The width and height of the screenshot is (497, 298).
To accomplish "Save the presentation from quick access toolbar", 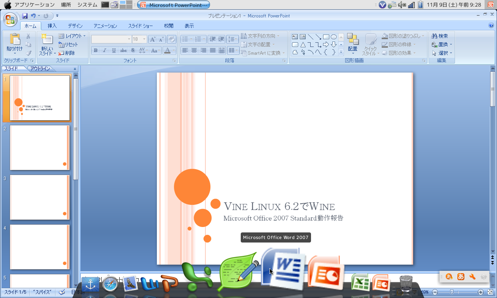I will pos(25,16).
